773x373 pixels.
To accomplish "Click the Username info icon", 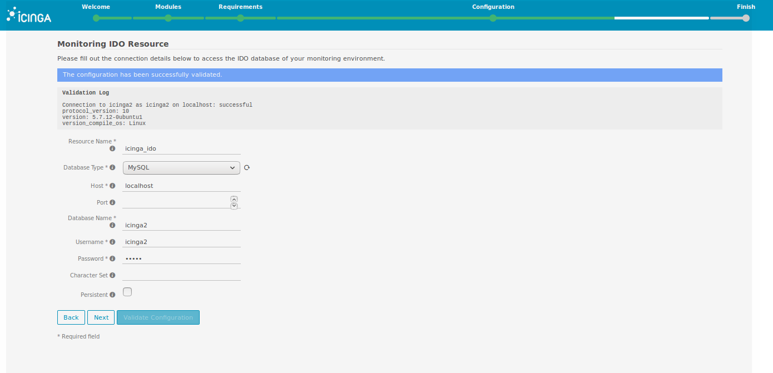I will click(x=112, y=242).
